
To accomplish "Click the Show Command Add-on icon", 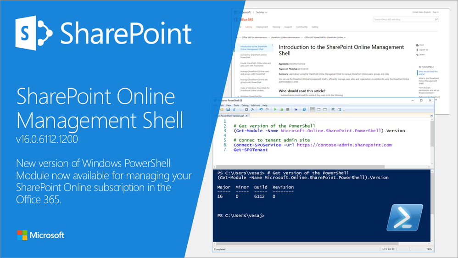I will point(340,109).
